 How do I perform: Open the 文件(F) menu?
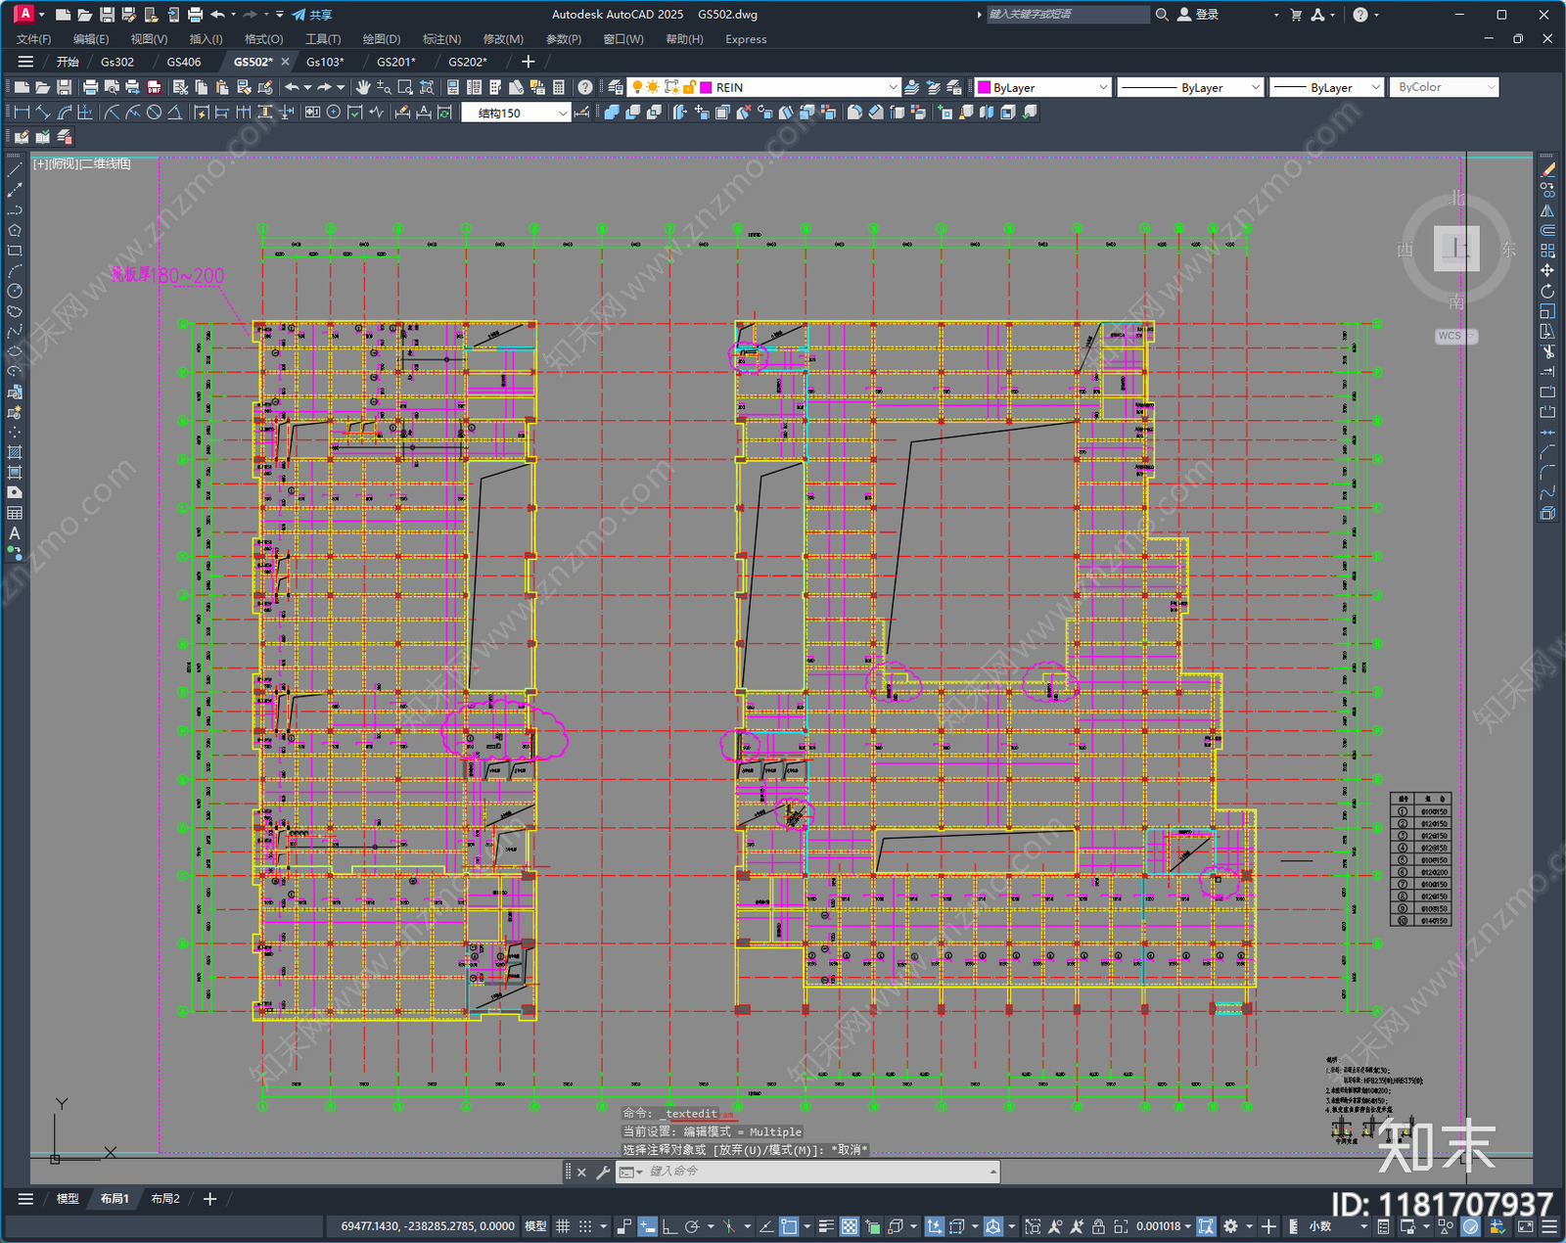(x=34, y=39)
